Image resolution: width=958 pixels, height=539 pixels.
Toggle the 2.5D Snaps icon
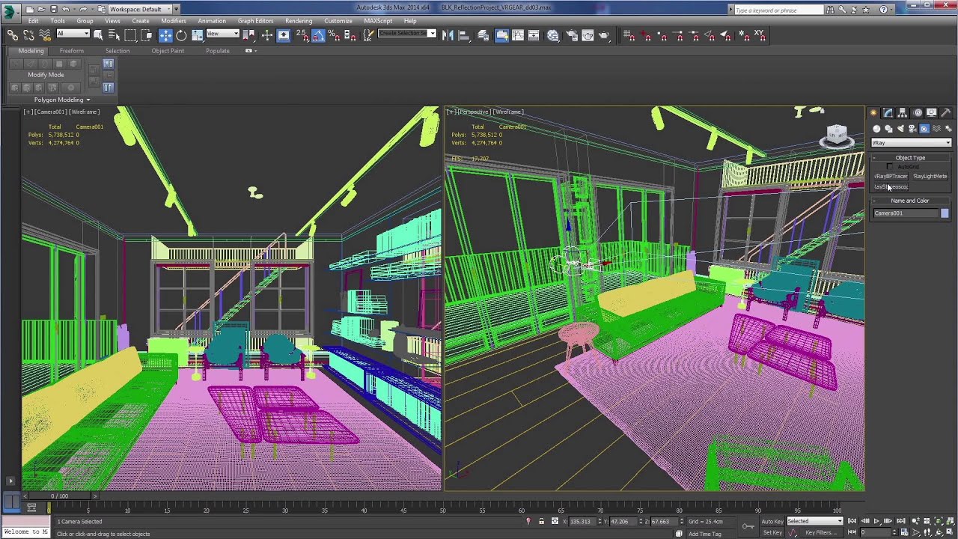pos(302,35)
